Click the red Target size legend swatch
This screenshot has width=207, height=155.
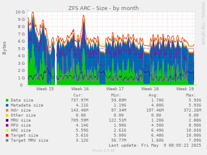(x=7, y=135)
